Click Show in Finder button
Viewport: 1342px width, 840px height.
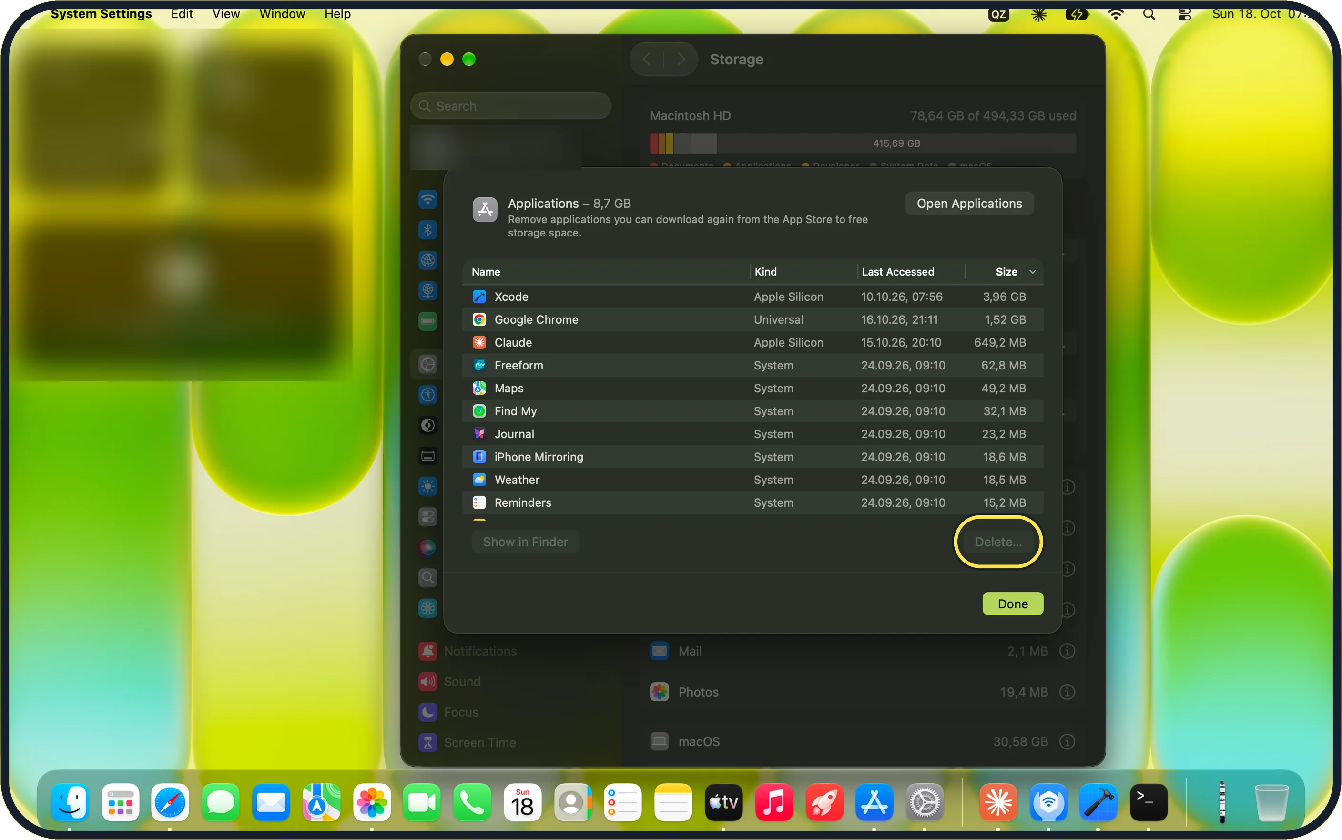coord(525,542)
